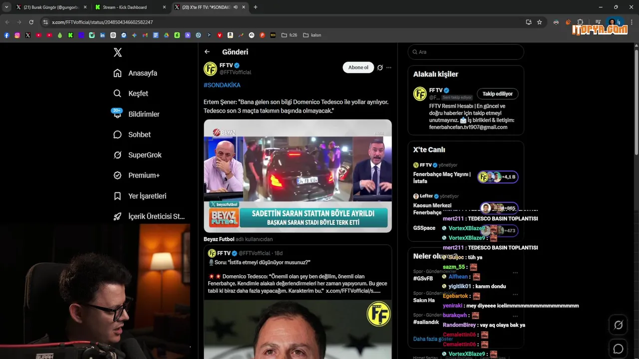Open the Gmail bookmark icon
This screenshot has width=639, height=359.
click(145, 35)
